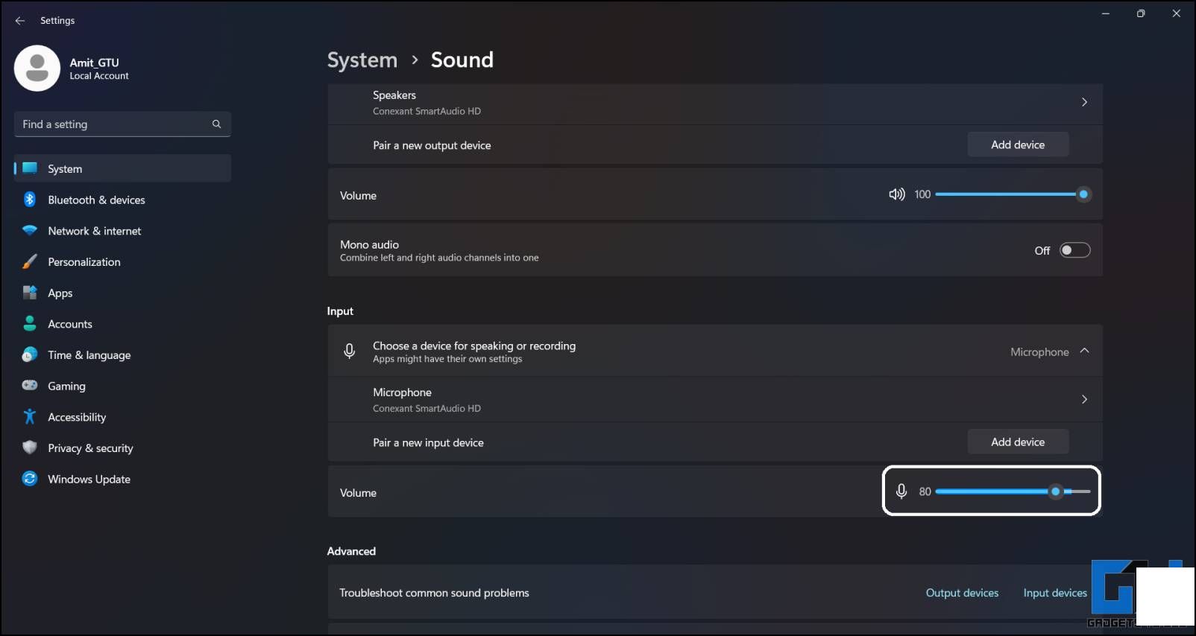The width and height of the screenshot is (1196, 636).
Task: Click System in the breadcrumb
Action: coord(362,60)
